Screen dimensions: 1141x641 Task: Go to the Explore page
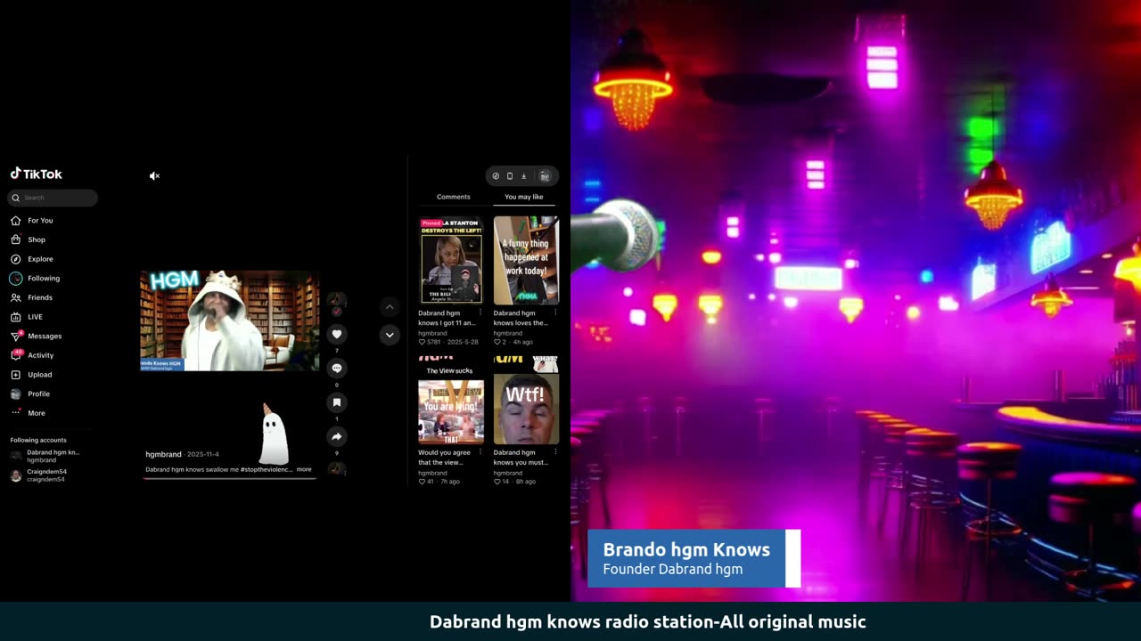[x=32, y=259]
